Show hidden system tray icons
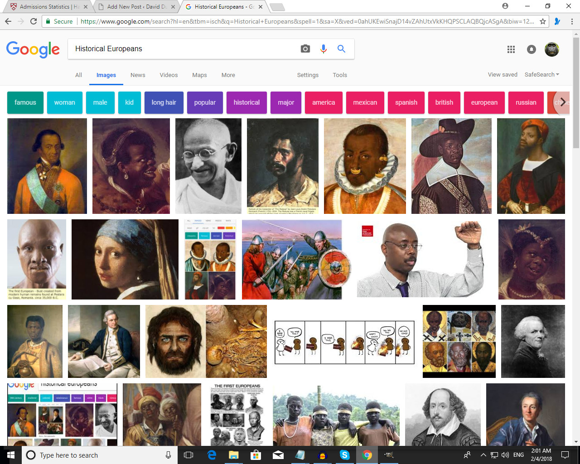The width and height of the screenshot is (580, 464). click(483, 455)
